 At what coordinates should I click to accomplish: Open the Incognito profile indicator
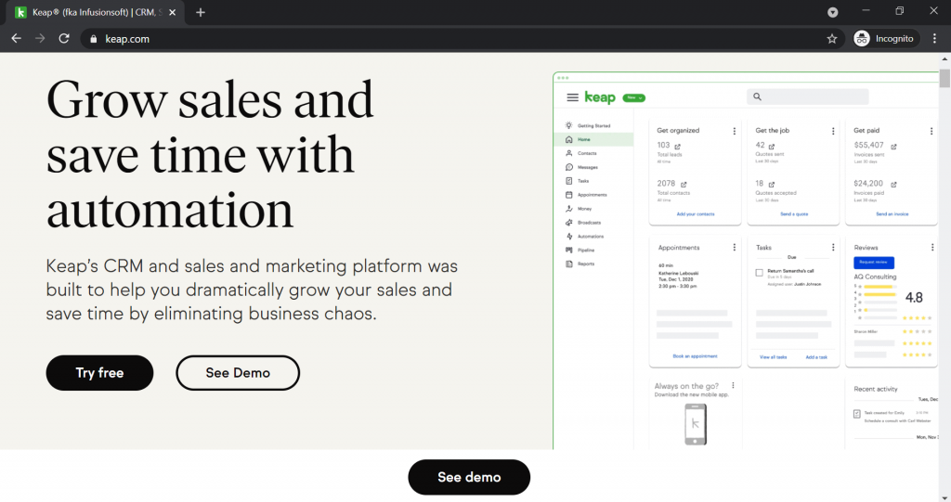click(x=886, y=38)
